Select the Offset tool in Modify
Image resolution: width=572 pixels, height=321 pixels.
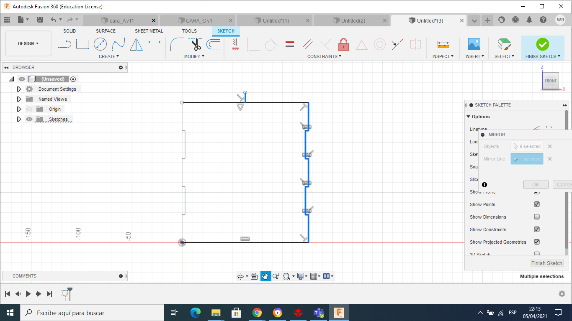(x=213, y=44)
